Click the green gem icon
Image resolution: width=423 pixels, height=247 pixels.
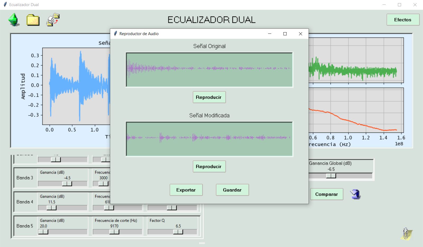[14, 20]
